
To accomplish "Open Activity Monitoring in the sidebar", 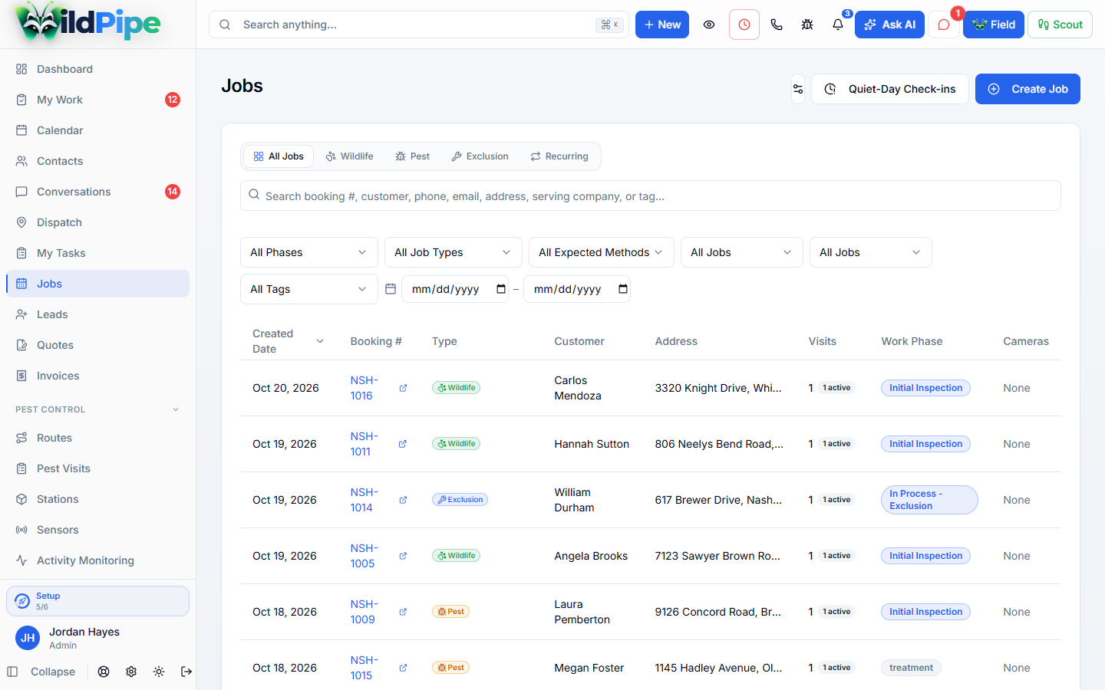I will [x=97, y=560].
